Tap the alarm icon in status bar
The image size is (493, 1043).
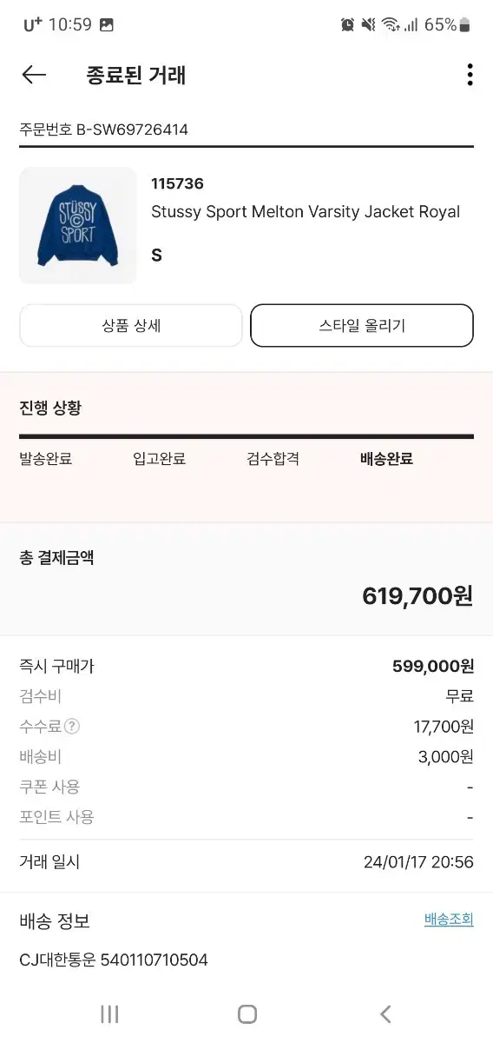point(347,25)
